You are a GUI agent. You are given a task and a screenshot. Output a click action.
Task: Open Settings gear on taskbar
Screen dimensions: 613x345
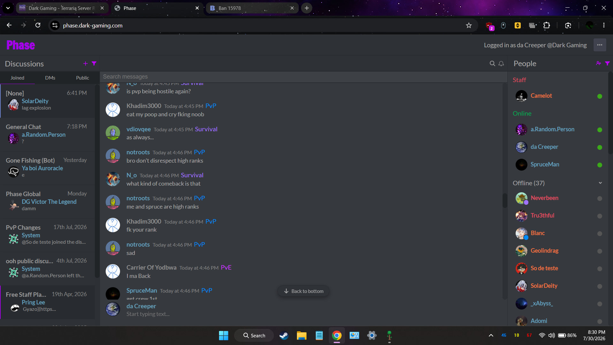(372, 335)
